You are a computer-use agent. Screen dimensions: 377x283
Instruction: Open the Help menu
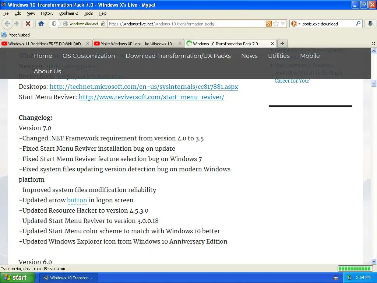[102, 13]
